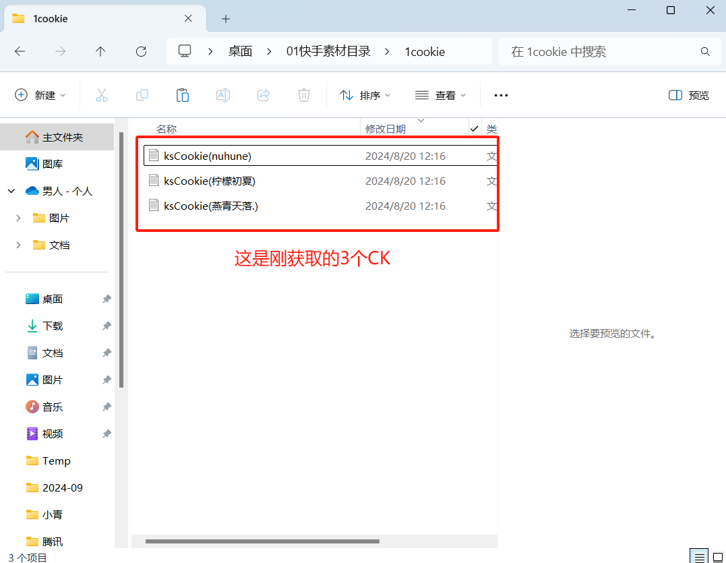Click the Cut scissors icon
The width and height of the screenshot is (726, 563).
point(102,95)
